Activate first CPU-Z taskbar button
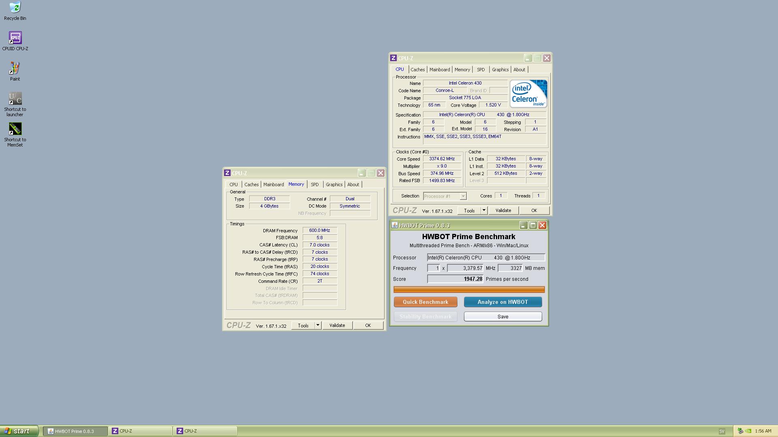Viewport: 778px width, 437px height. coord(140,431)
